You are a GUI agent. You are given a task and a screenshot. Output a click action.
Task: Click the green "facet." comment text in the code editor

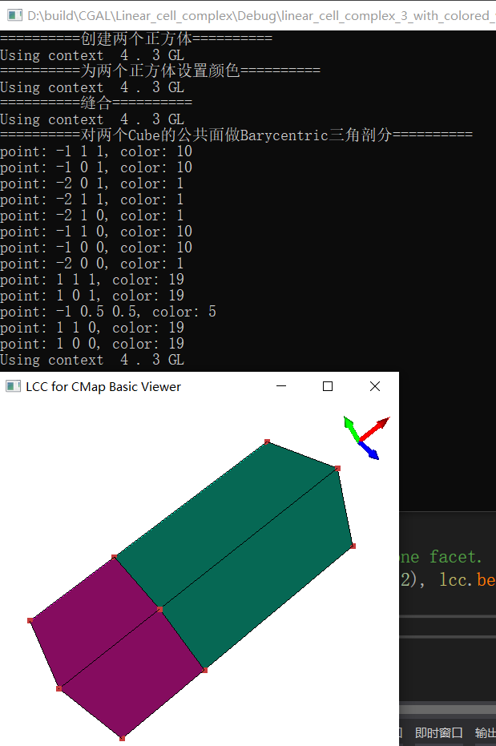[456, 557]
